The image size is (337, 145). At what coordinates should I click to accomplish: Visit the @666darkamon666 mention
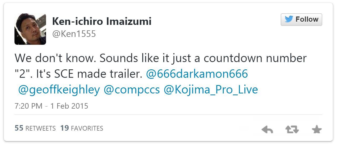pos(197,74)
